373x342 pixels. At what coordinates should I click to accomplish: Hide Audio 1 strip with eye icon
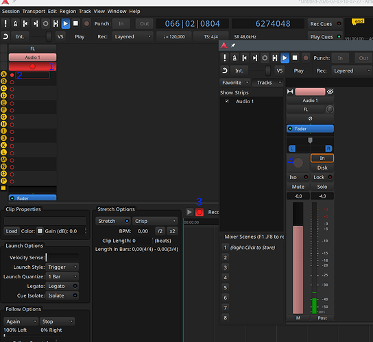tap(330, 92)
